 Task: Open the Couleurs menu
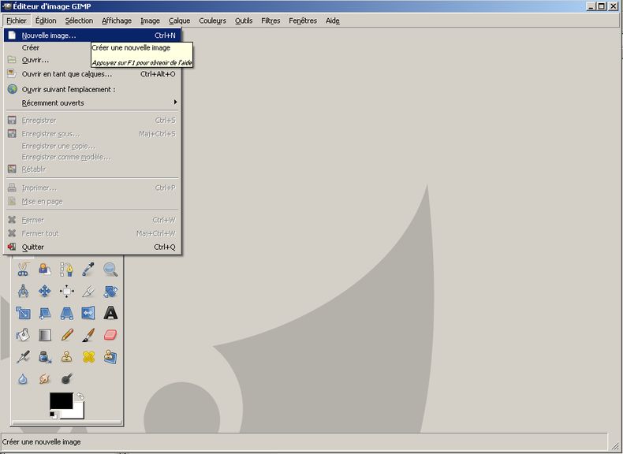(x=213, y=20)
